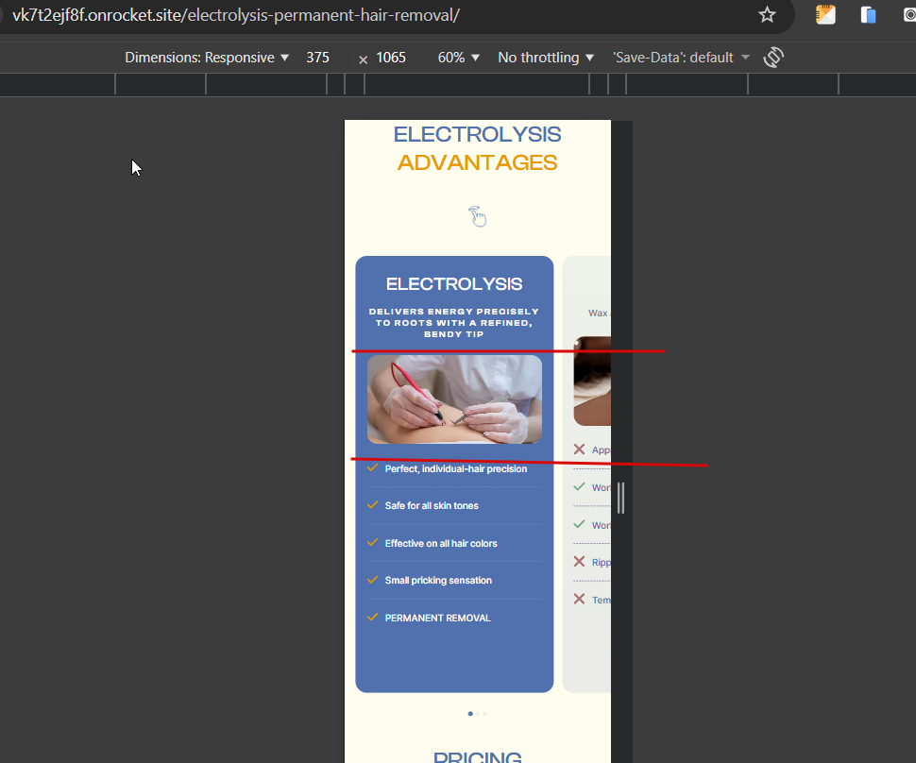Bookmark this page with the star icon
The width and height of the screenshot is (916, 763).
[x=767, y=14]
